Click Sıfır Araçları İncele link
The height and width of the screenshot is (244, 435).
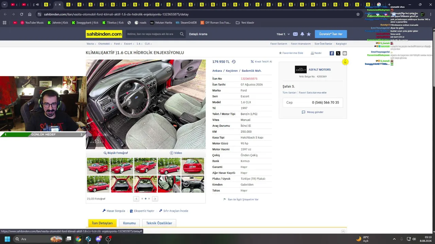174,211
